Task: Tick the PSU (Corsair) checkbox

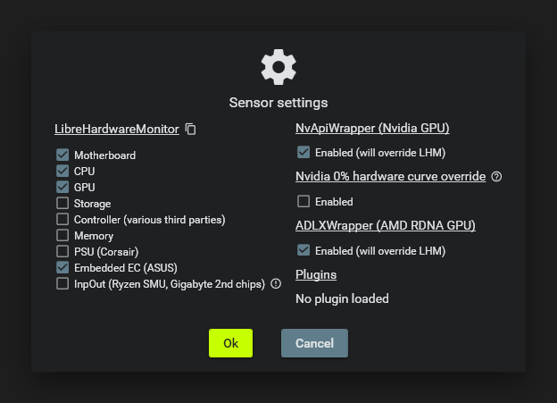Action: (x=62, y=251)
